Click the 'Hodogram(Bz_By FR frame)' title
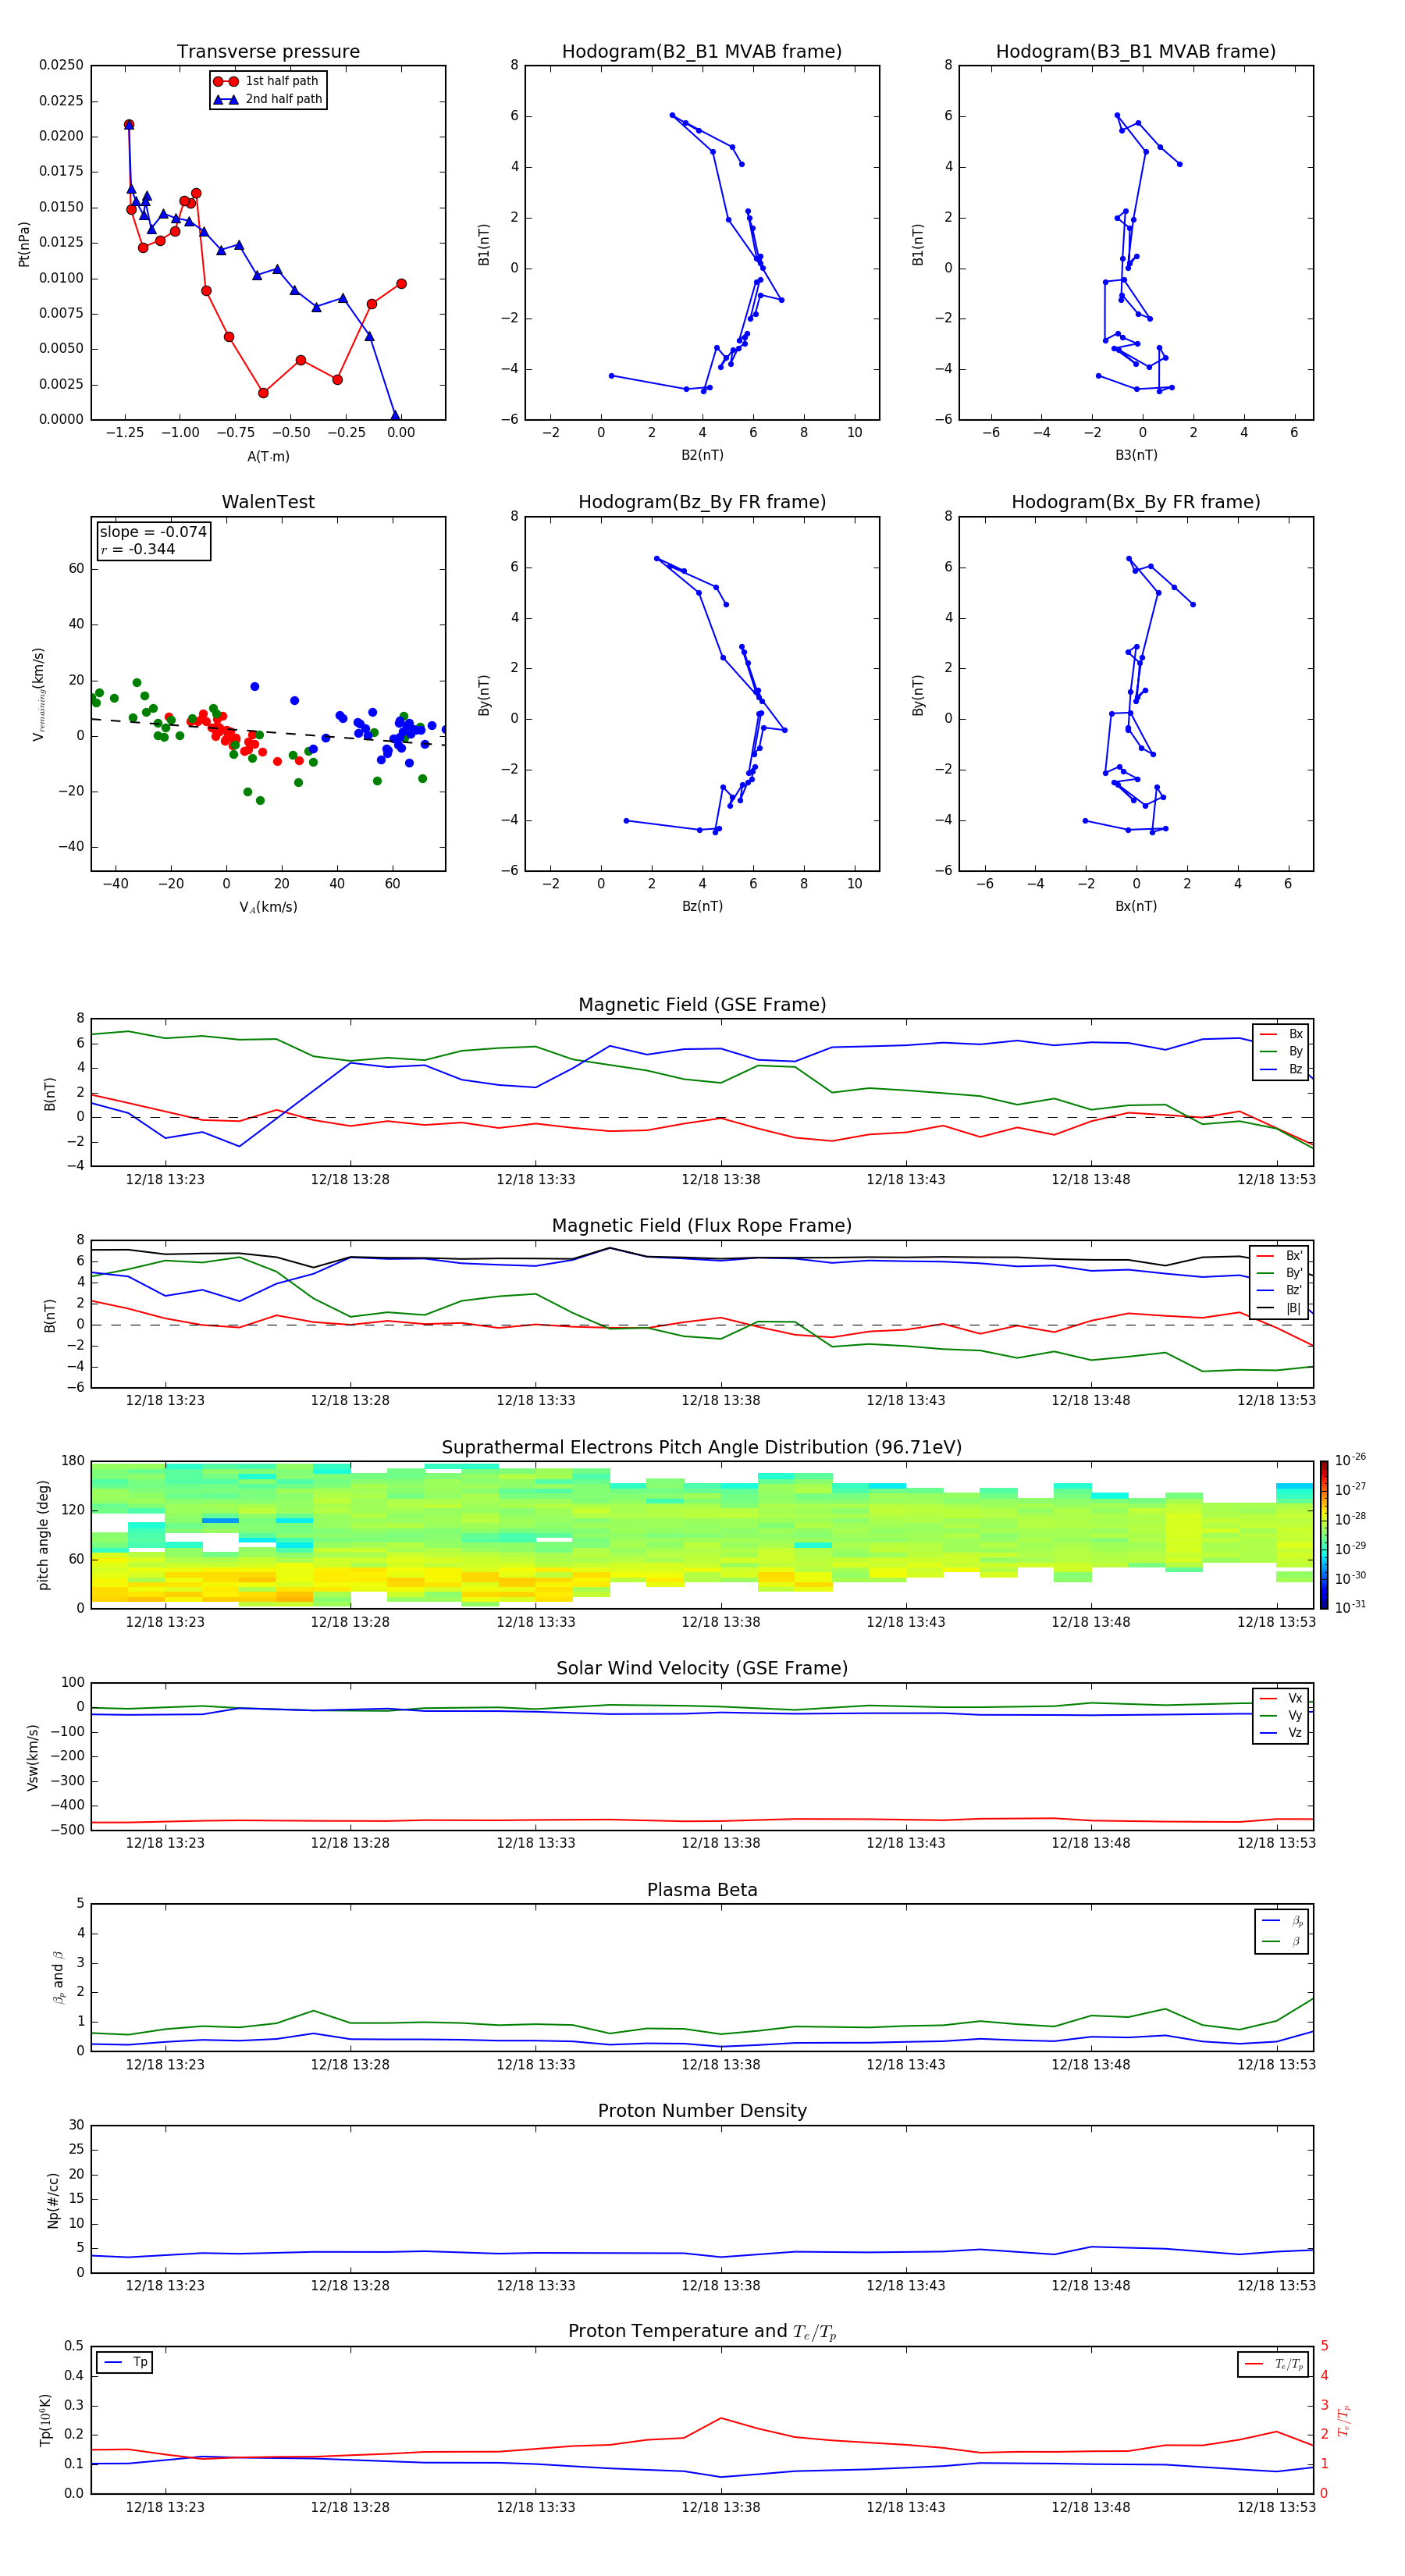1405x2576 pixels. 702,502
